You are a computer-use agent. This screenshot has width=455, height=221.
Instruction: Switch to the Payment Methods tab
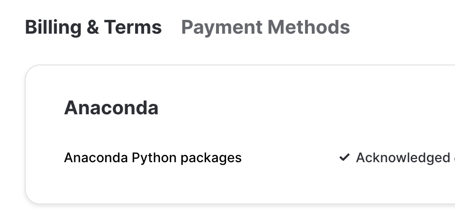click(x=265, y=28)
